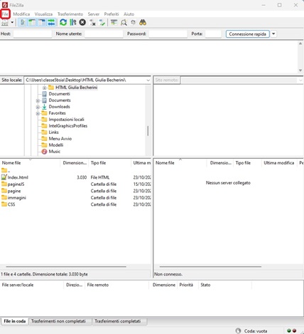Sort remote list by Ultima modifica column

279,163
